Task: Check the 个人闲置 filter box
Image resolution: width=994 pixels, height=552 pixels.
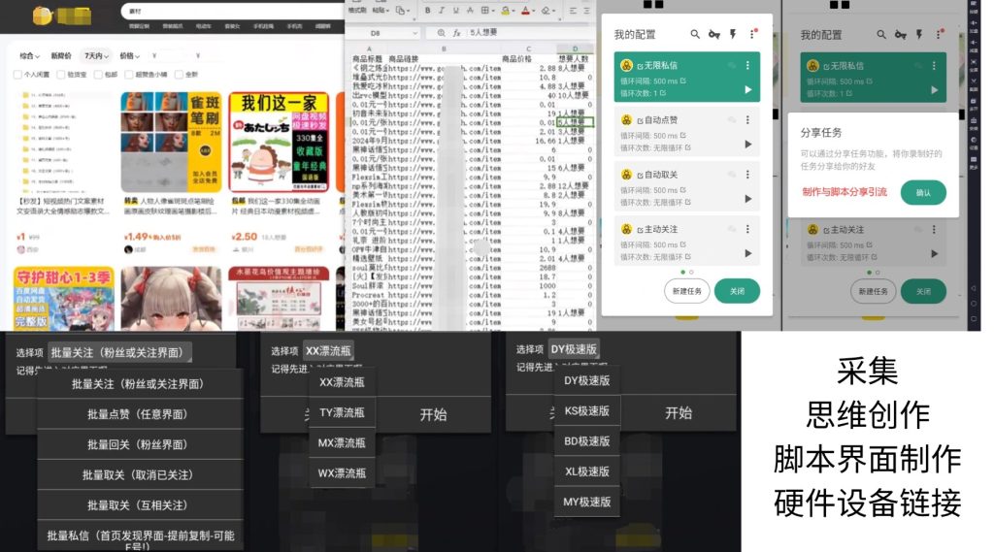Action: (x=17, y=75)
